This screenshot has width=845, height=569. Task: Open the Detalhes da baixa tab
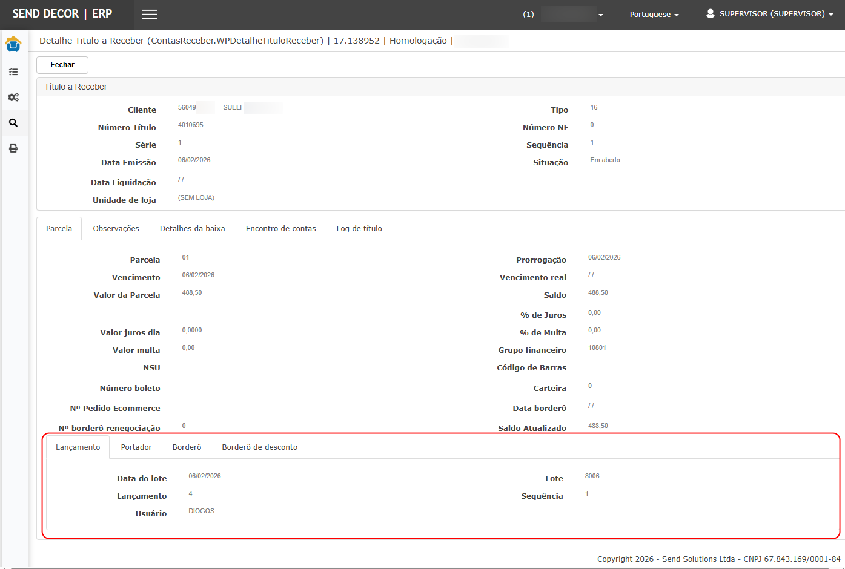point(193,229)
